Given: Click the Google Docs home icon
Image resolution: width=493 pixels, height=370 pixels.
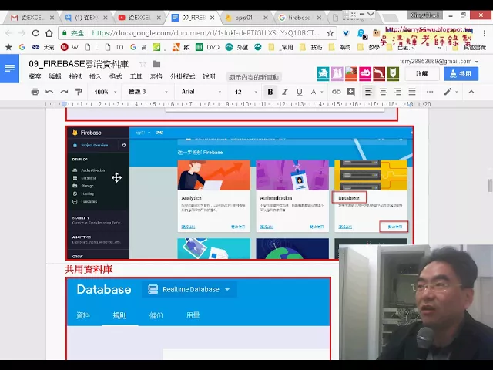Looking at the screenshot, I should tap(9, 69).
